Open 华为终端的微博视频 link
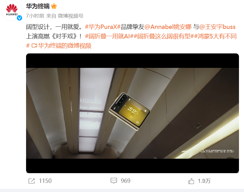The image size is (244, 192). click(65, 46)
